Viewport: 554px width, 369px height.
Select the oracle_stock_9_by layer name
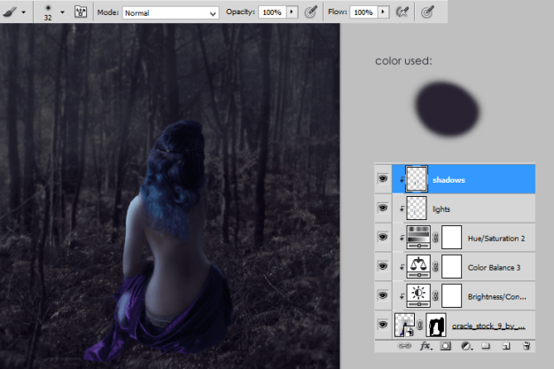coord(488,326)
